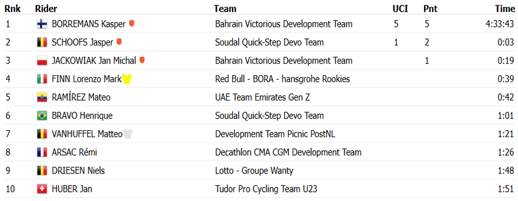Sort by the Time column header
The width and height of the screenshot is (518, 201).
[505, 9]
